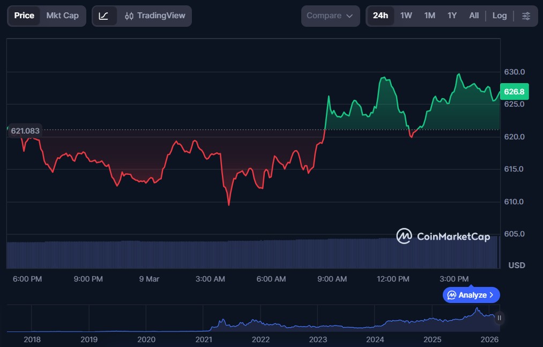
Task: Switch chart to Mkt Cap view
Action: 62,16
